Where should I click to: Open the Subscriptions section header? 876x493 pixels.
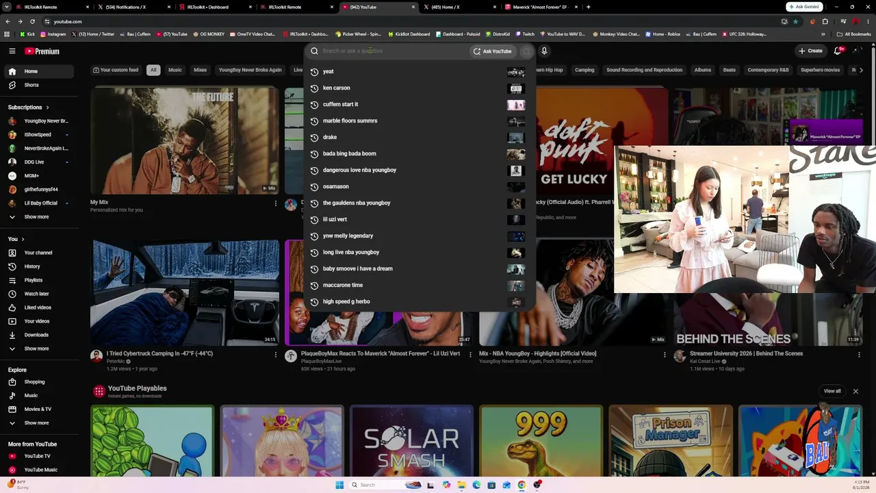(29, 108)
